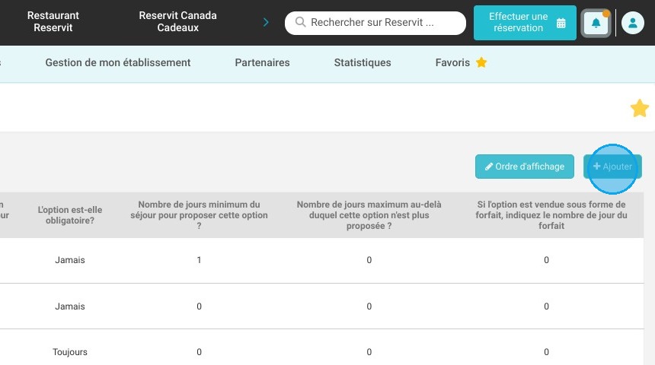Click the Ordre d'affichage button
The width and height of the screenshot is (655, 365).
[524, 167]
